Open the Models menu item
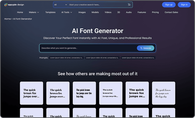195x118 pixels. (95, 12)
